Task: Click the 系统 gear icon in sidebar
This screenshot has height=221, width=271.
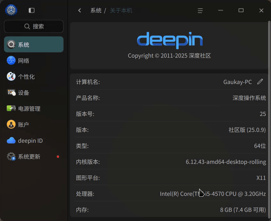Action: [11, 44]
